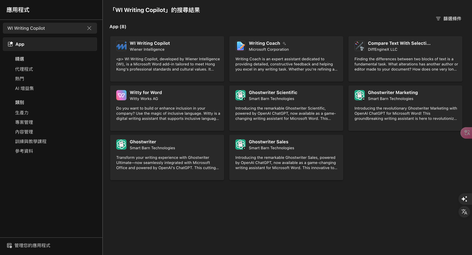Click the App (8) results count

point(118,26)
